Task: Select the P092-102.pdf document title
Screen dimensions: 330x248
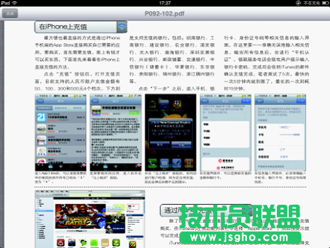Action: 165,13
